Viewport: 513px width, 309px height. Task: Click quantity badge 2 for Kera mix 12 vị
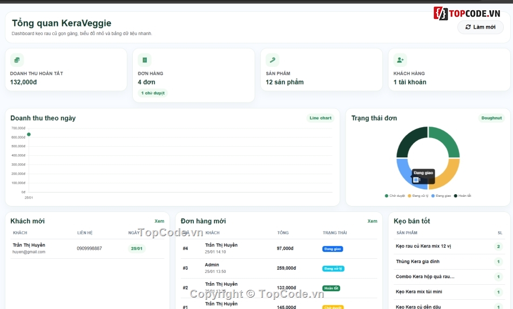pos(498,246)
